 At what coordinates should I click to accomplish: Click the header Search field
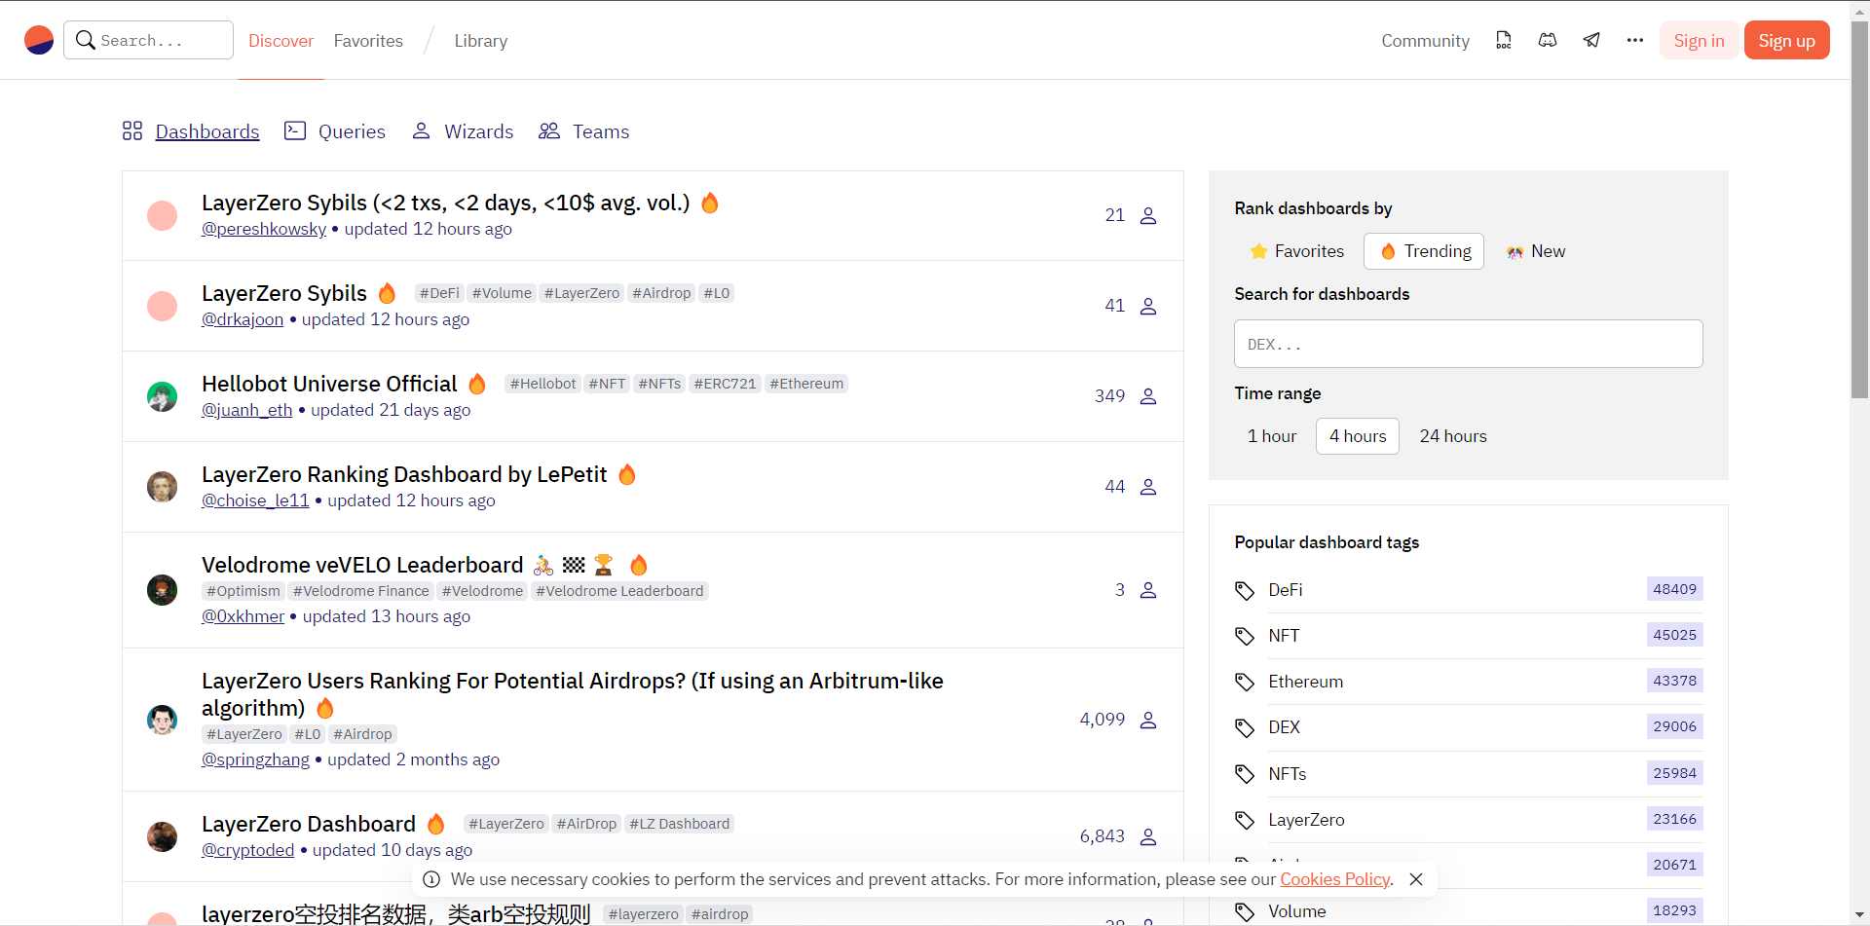[x=148, y=40]
